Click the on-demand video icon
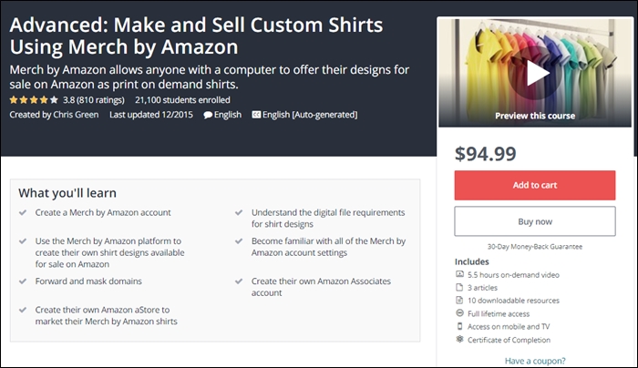 pos(459,274)
